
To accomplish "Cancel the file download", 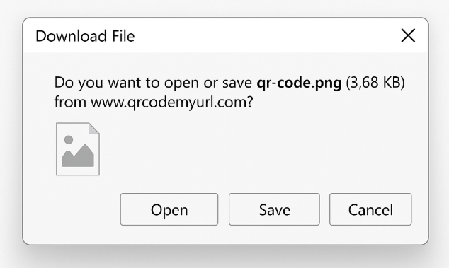I will [x=370, y=209].
